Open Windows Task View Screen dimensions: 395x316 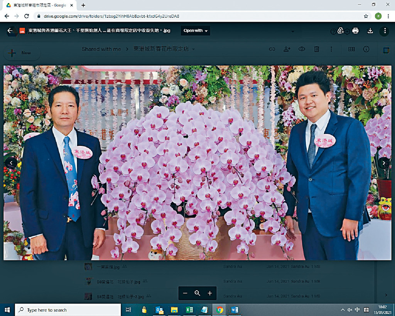coord(128,310)
